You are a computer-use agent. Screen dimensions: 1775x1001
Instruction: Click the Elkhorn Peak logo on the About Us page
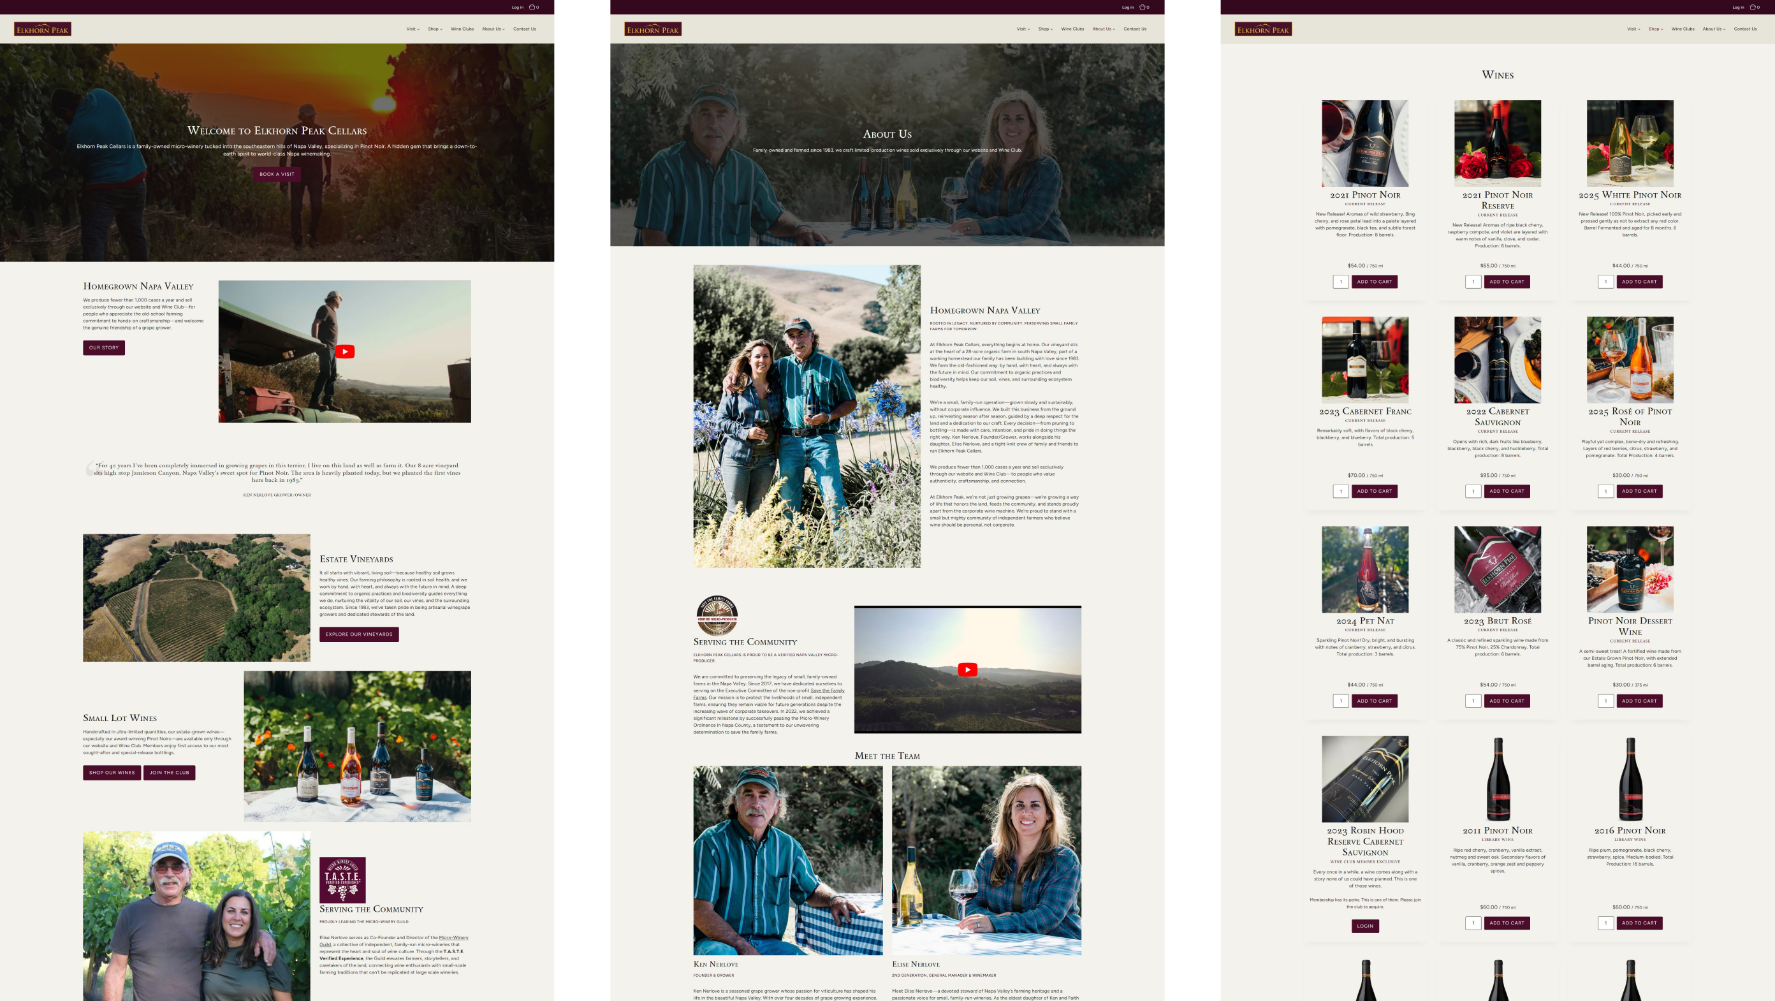[654, 29]
